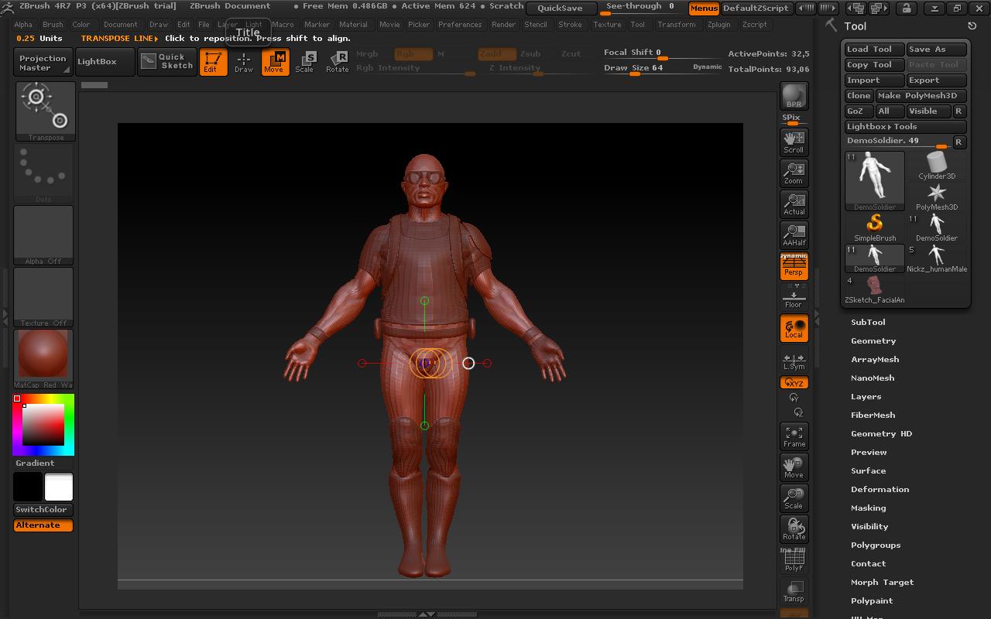Click the Make PolyMesh3D button

point(918,95)
